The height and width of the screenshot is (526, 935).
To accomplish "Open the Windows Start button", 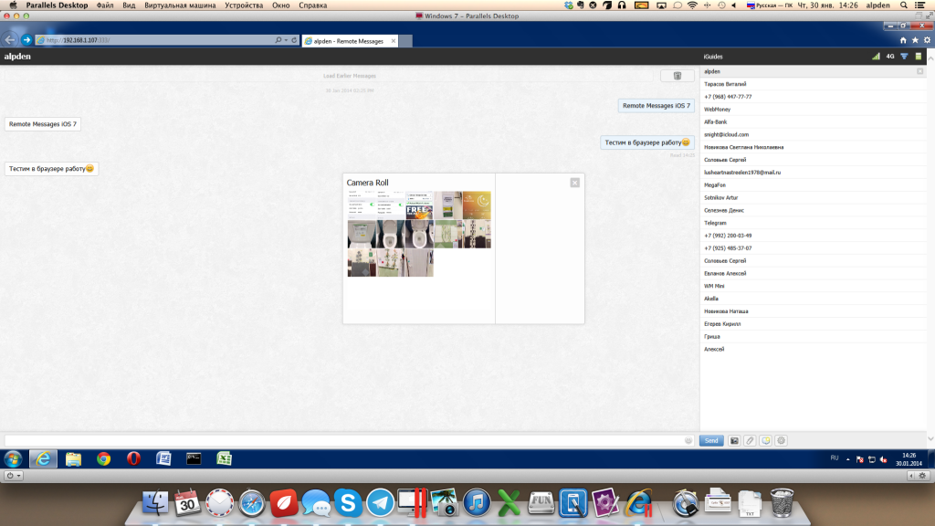I will 13,458.
